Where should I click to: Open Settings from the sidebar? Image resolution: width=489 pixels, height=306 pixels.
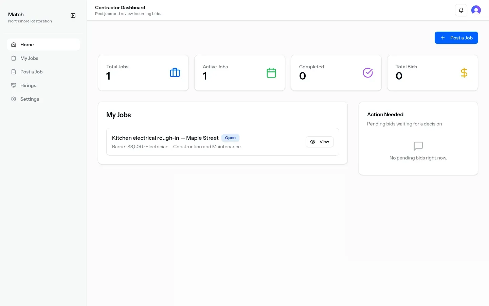point(43,99)
